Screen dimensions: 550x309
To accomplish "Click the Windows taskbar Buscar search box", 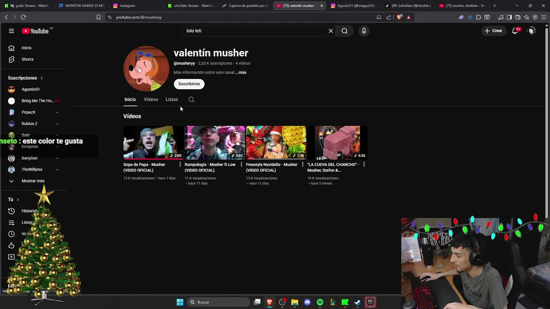I will (x=219, y=302).
